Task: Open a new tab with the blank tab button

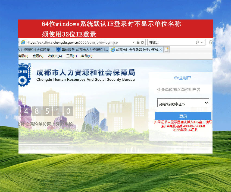Action: click(167, 50)
